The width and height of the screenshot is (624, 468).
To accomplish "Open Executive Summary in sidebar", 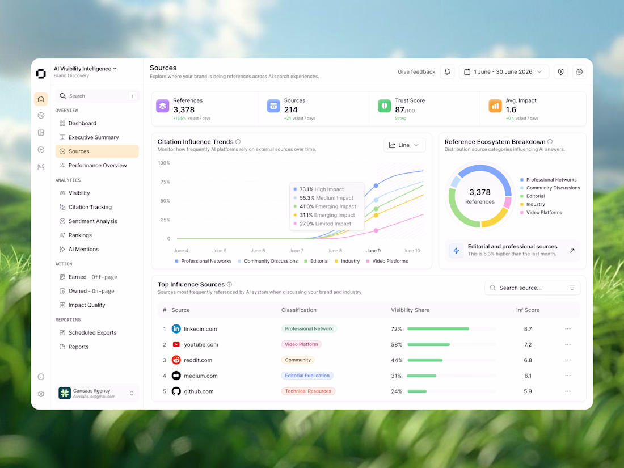I will (96, 137).
